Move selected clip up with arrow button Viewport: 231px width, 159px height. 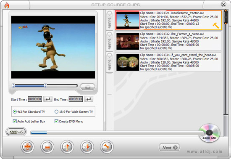coord(67,147)
